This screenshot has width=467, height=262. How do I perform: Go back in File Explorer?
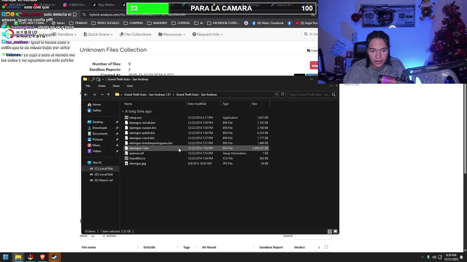coord(86,95)
